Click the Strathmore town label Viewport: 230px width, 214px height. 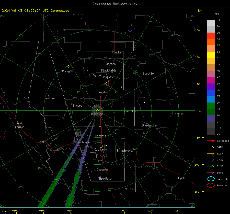[124, 151]
